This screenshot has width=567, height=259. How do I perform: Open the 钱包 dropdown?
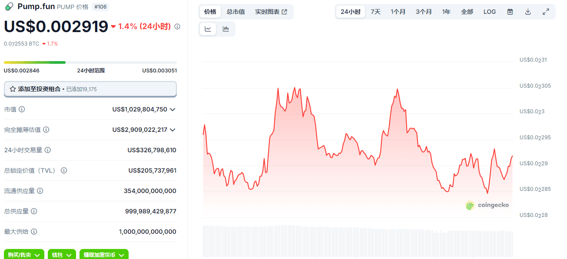(61, 255)
